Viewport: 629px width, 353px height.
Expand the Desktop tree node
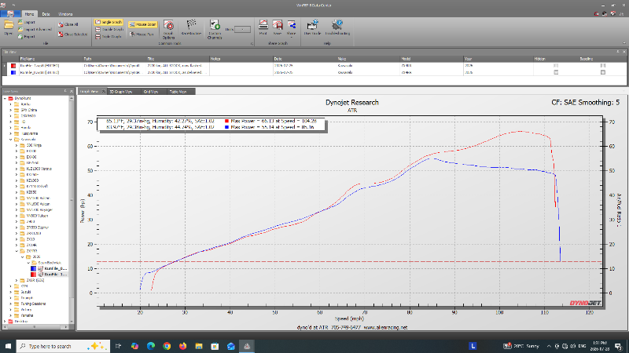5,321
